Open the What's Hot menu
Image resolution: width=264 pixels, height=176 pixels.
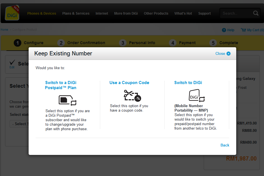183,13
